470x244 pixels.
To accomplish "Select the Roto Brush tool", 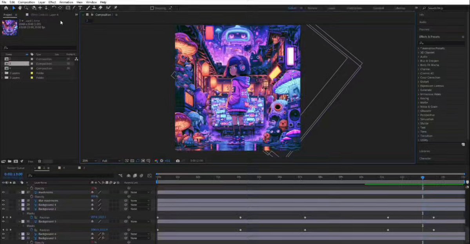I will click(108, 8).
